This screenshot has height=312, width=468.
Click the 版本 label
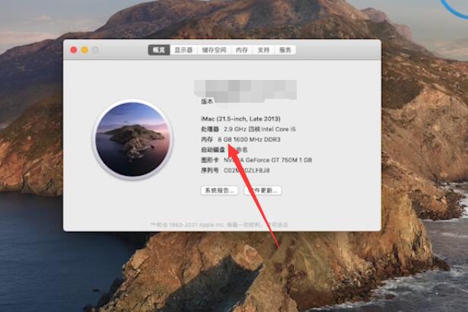click(207, 101)
